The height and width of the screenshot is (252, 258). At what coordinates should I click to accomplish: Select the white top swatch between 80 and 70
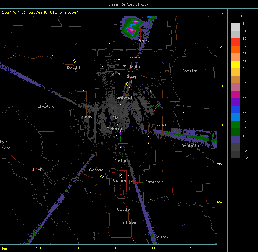pos(235,27)
